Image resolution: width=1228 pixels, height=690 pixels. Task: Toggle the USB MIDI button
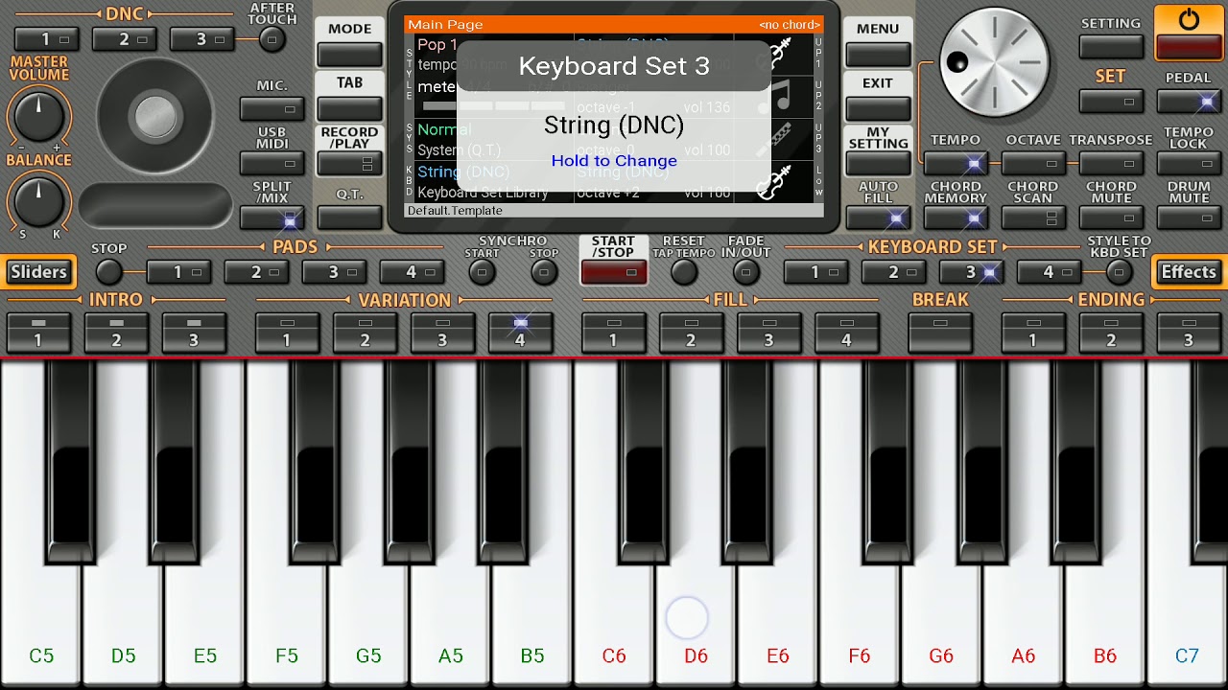point(272,163)
